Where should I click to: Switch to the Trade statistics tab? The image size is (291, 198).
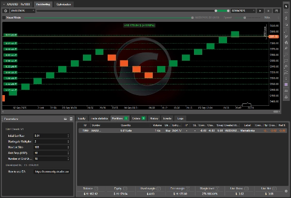click(99, 118)
